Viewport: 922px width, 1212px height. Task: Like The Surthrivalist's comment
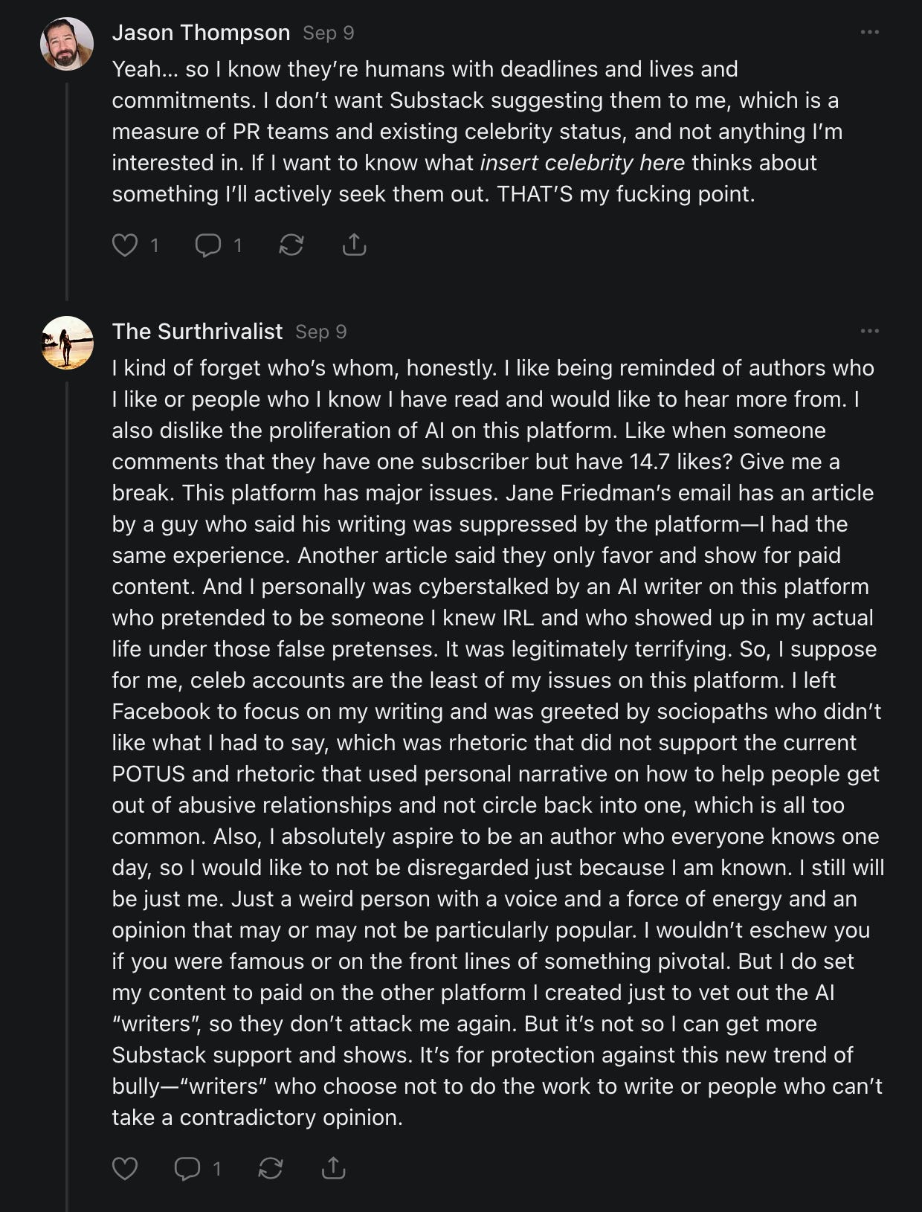point(125,1168)
